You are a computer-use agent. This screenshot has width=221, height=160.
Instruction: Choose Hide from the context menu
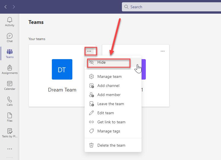[x=113, y=63]
